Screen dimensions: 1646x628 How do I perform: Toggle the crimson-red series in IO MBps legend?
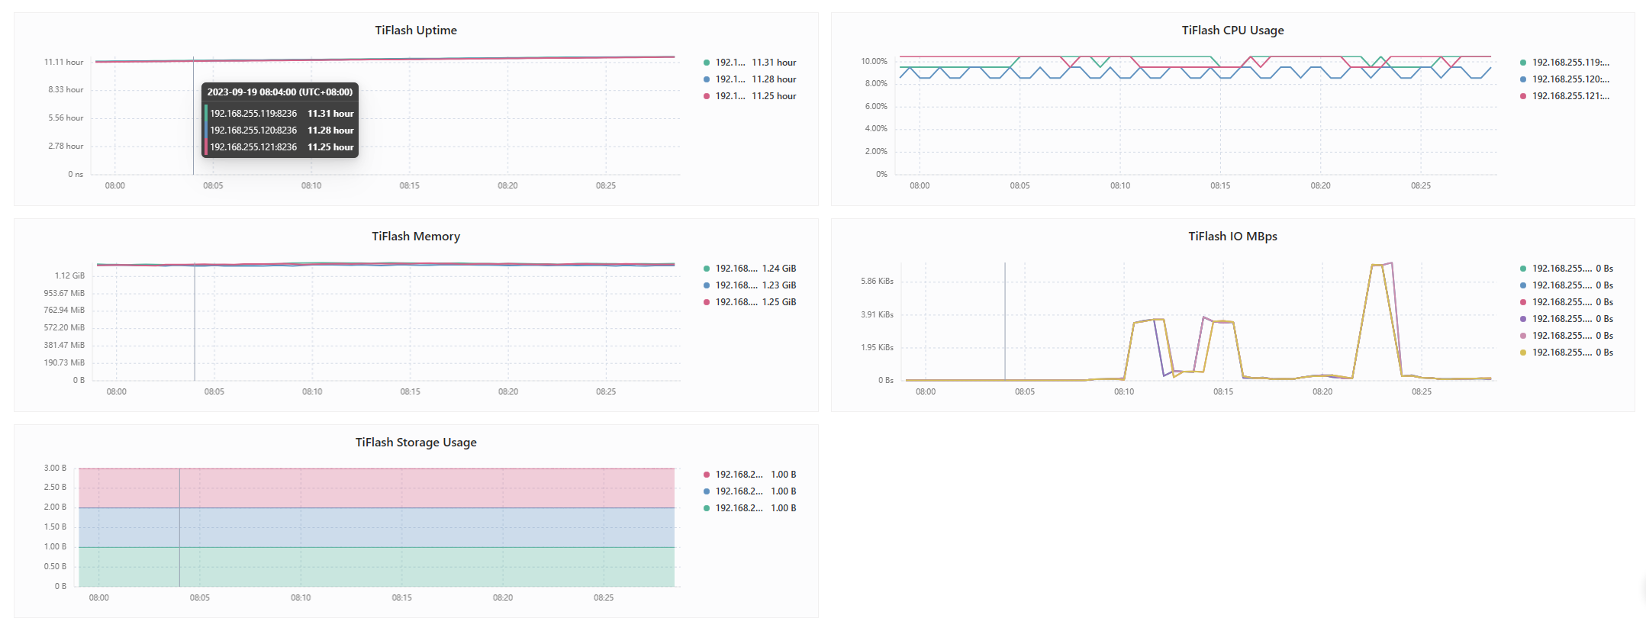coord(1566,302)
